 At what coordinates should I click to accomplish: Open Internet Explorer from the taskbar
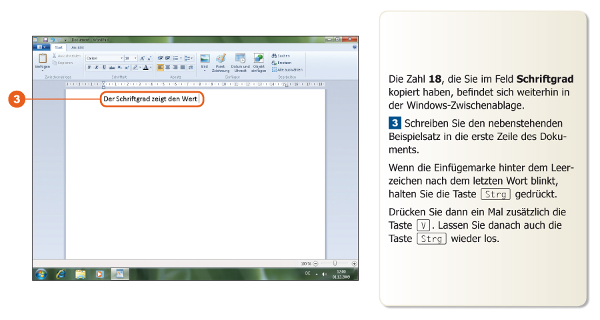(61, 274)
